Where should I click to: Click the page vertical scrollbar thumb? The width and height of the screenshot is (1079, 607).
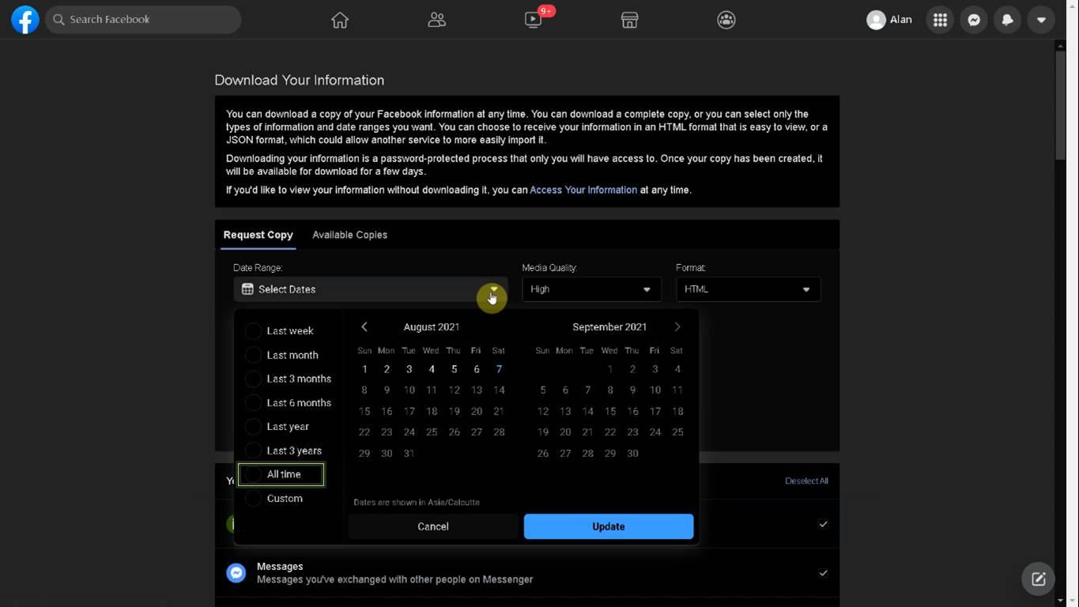click(1061, 106)
